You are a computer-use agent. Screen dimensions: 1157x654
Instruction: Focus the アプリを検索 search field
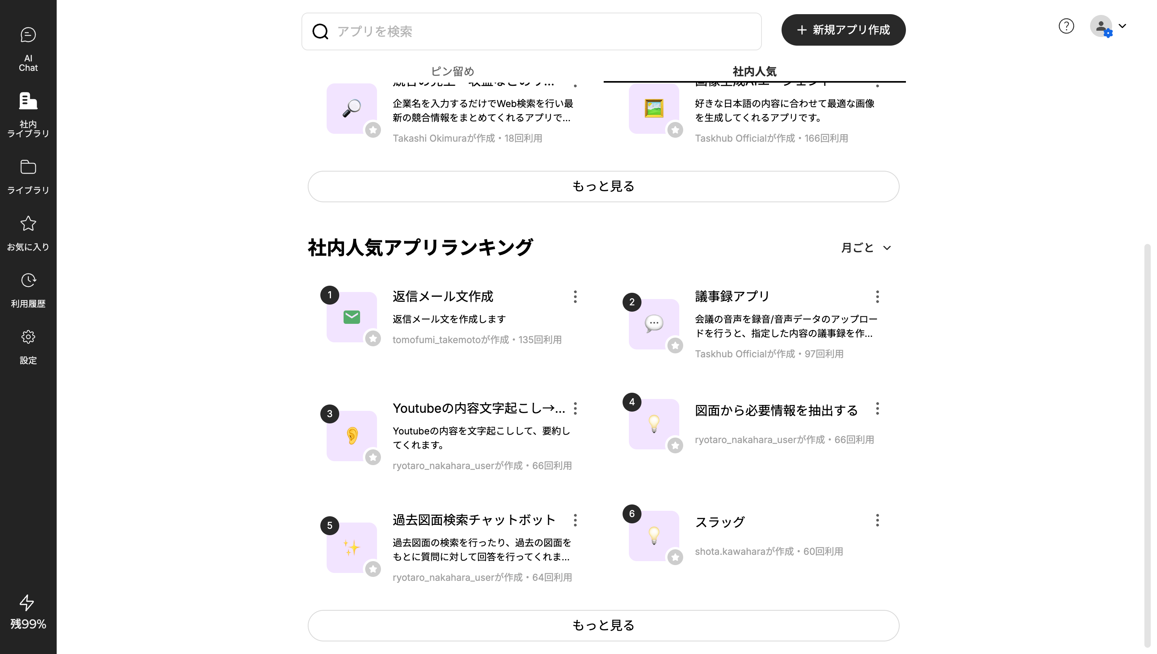pos(531,31)
